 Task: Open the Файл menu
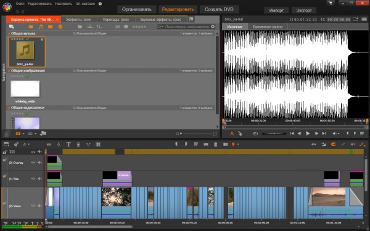[20, 4]
